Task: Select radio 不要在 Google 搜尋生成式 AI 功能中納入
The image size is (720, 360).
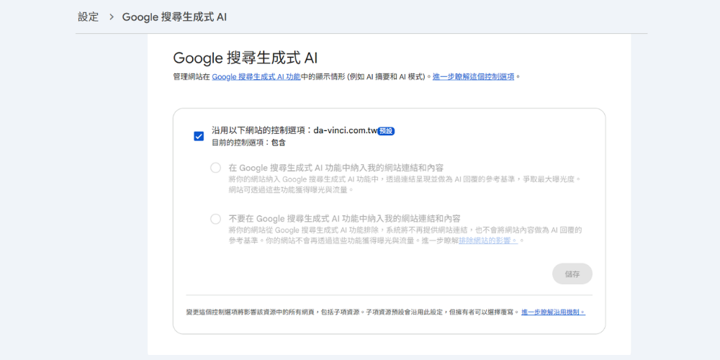Action: coord(215,219)
